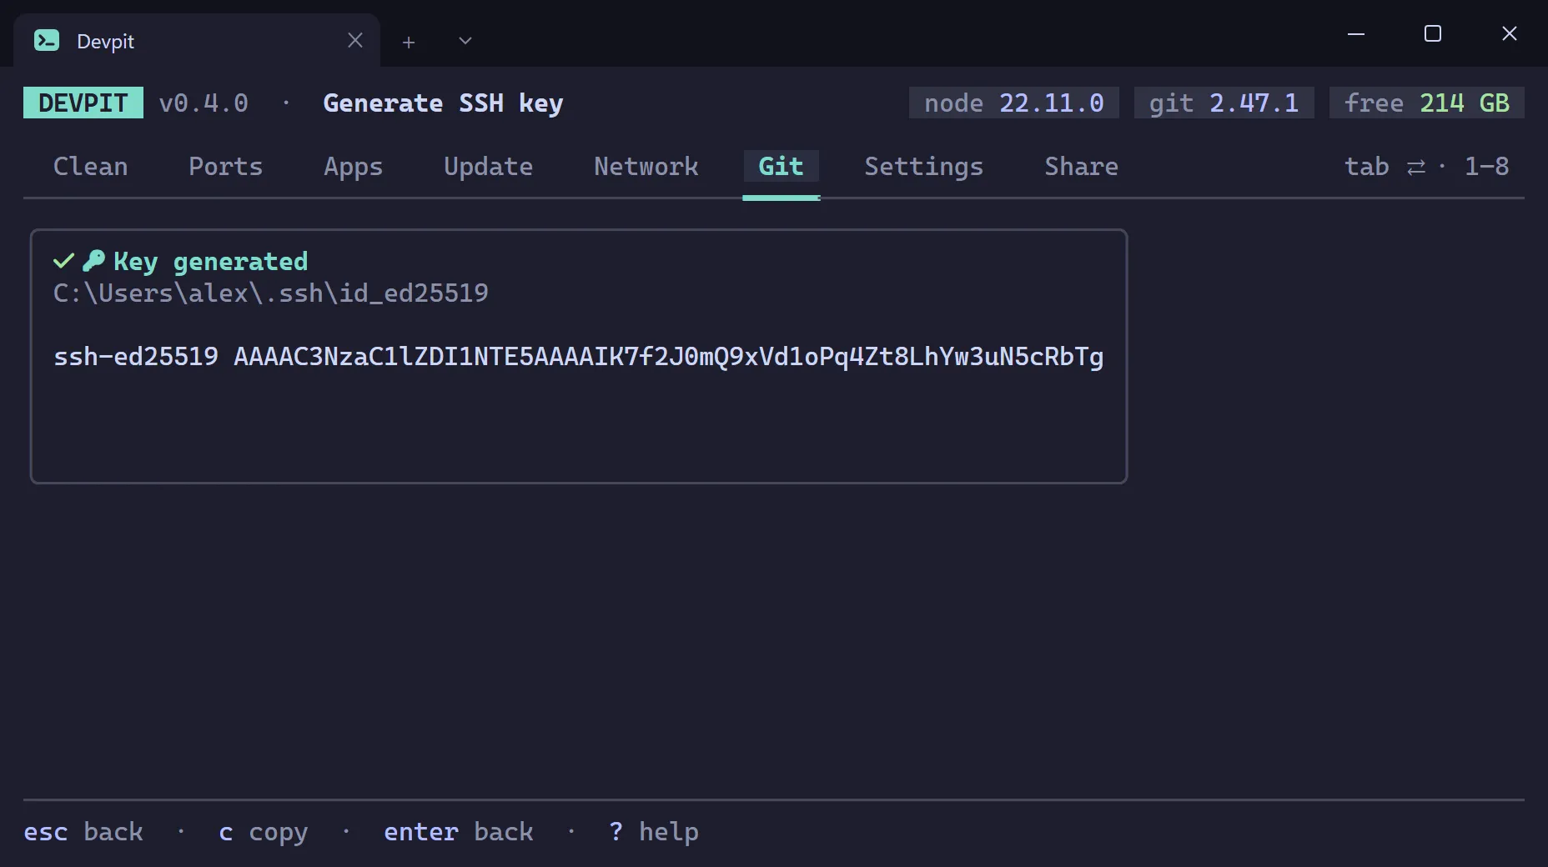Click the key icon beside Key generated
This screenshot has height=867, width=1548.
click(x=93, y=261)
